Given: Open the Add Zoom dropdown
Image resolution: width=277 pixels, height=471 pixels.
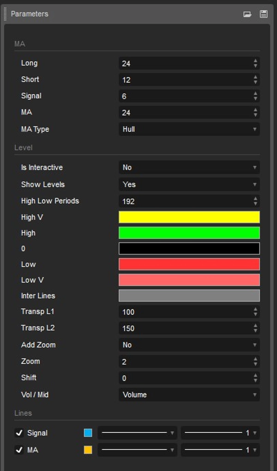Looking at the screenshot, I should pos(189,344).
